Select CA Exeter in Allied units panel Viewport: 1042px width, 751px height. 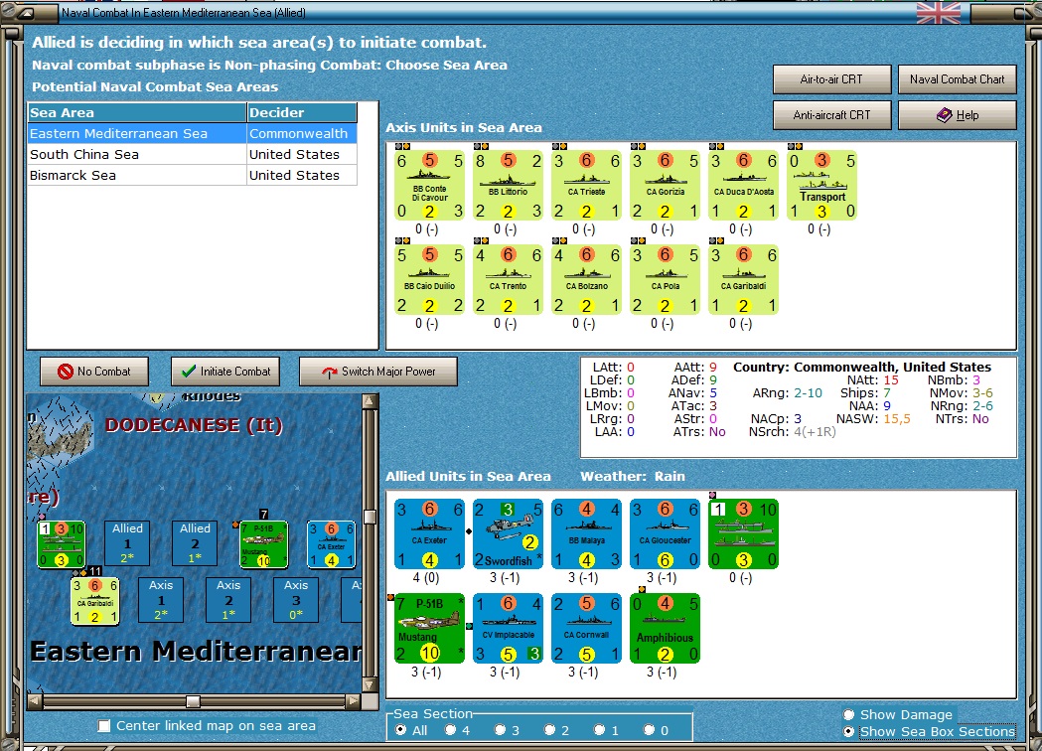coord(429,534)
